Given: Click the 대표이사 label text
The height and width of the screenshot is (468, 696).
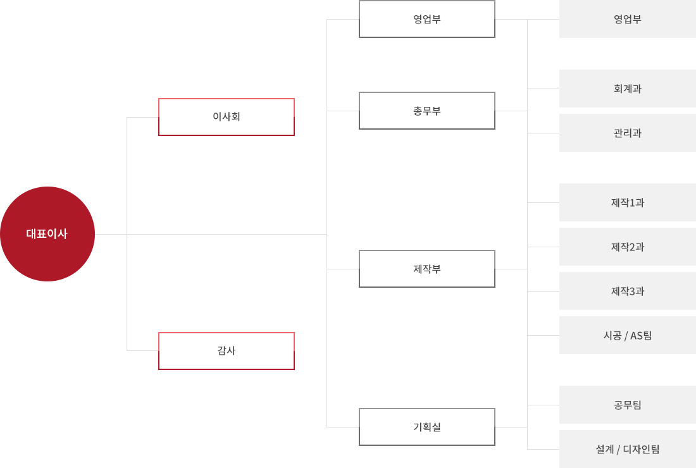Looking at the screenshot, I should point(47,234).
